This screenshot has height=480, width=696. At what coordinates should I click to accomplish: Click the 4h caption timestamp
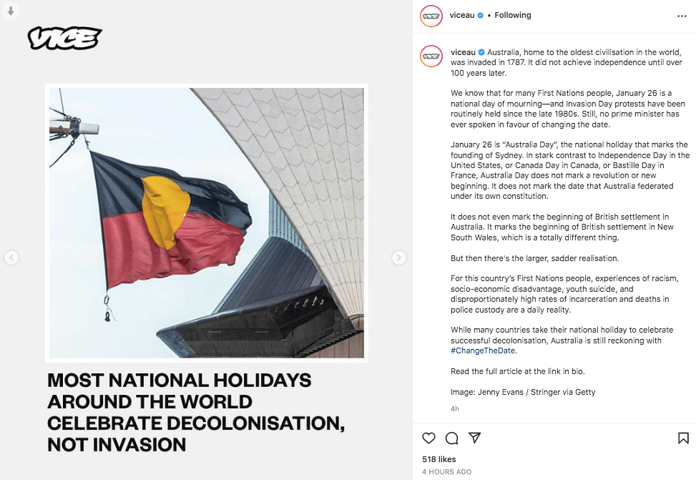tap(455, 409)
